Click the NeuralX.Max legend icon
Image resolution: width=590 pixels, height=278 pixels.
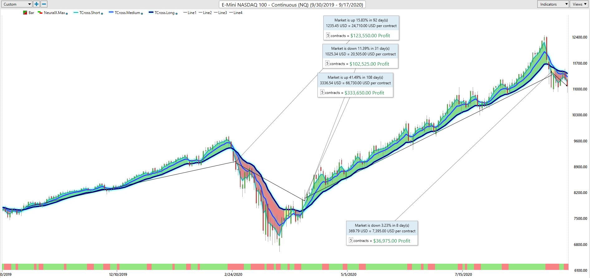pos(40,13)
